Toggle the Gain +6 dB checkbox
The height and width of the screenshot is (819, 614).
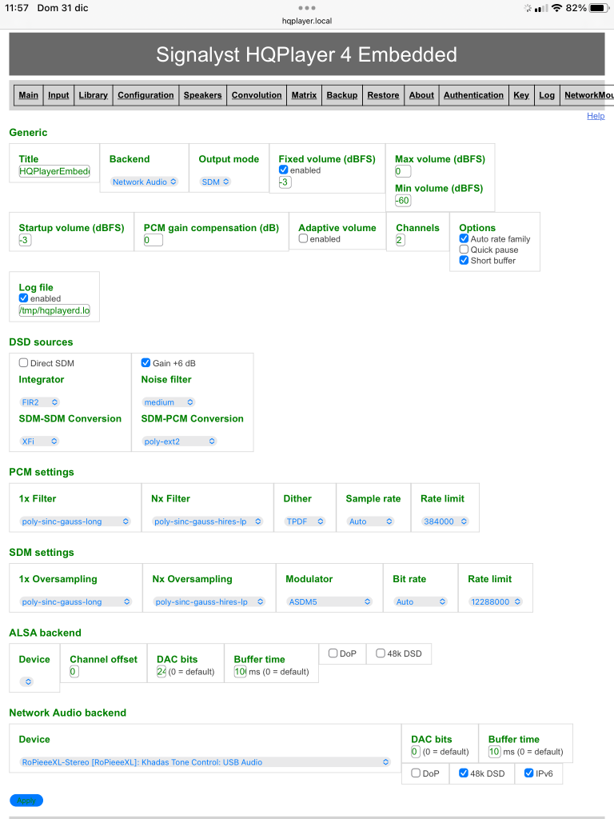point(146,362)
